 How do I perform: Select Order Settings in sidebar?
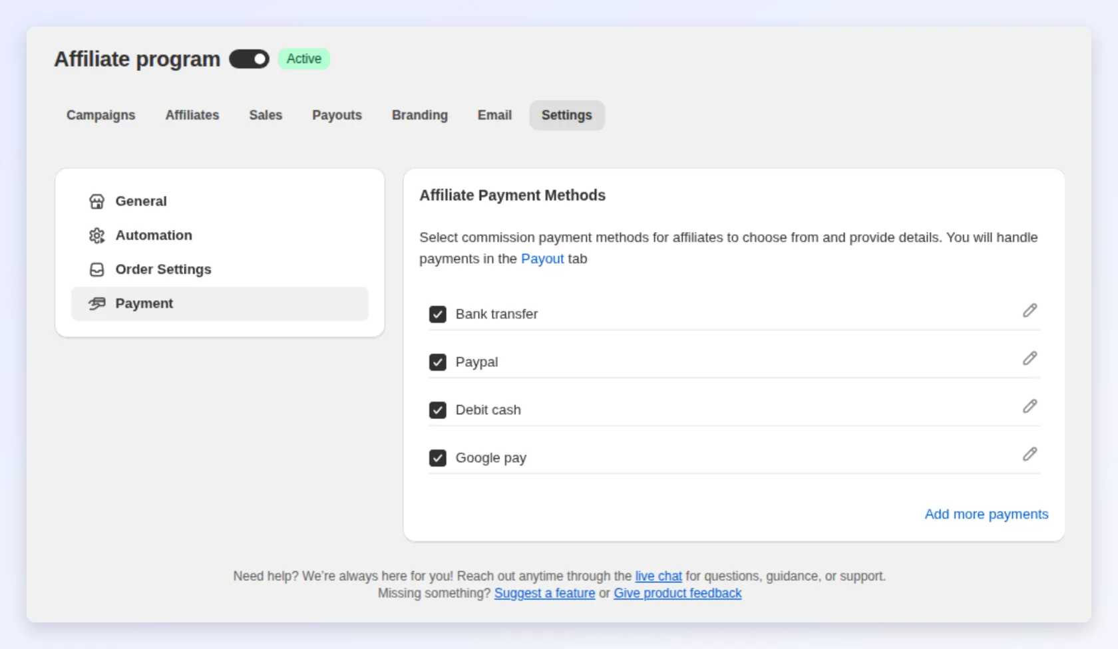click(220, 269)
